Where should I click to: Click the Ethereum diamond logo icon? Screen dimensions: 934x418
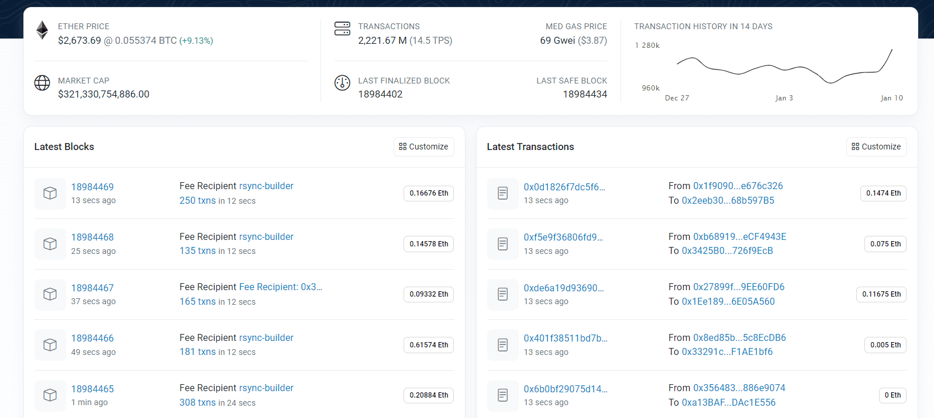[x=42, y=30]
